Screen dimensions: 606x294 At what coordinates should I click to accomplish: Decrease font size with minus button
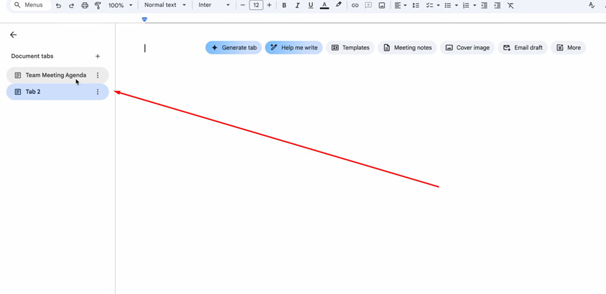click(x=243, y=5)
